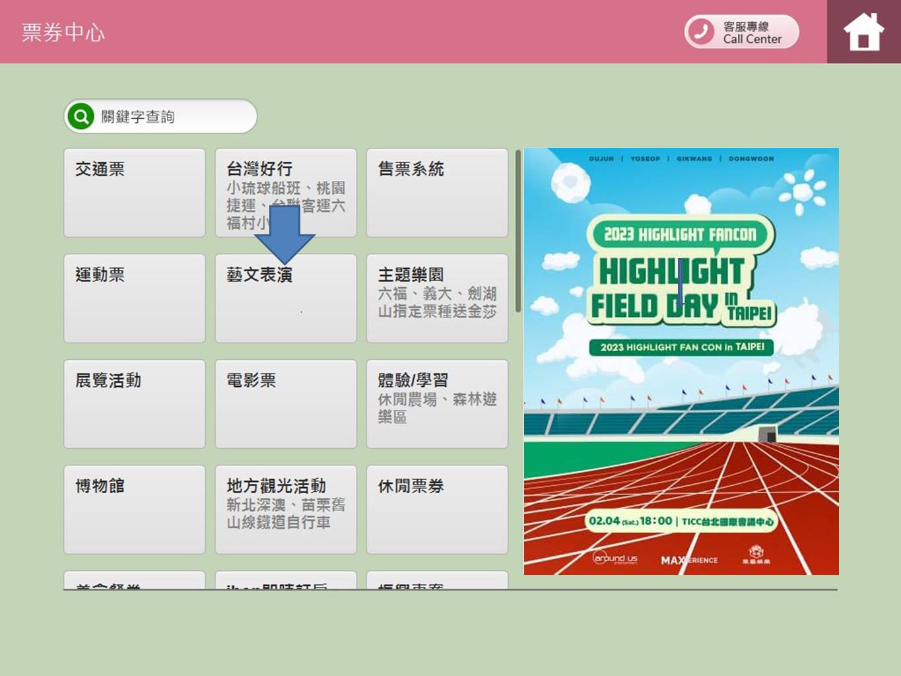Click the category list vertical scrollbar

(518, 231)
